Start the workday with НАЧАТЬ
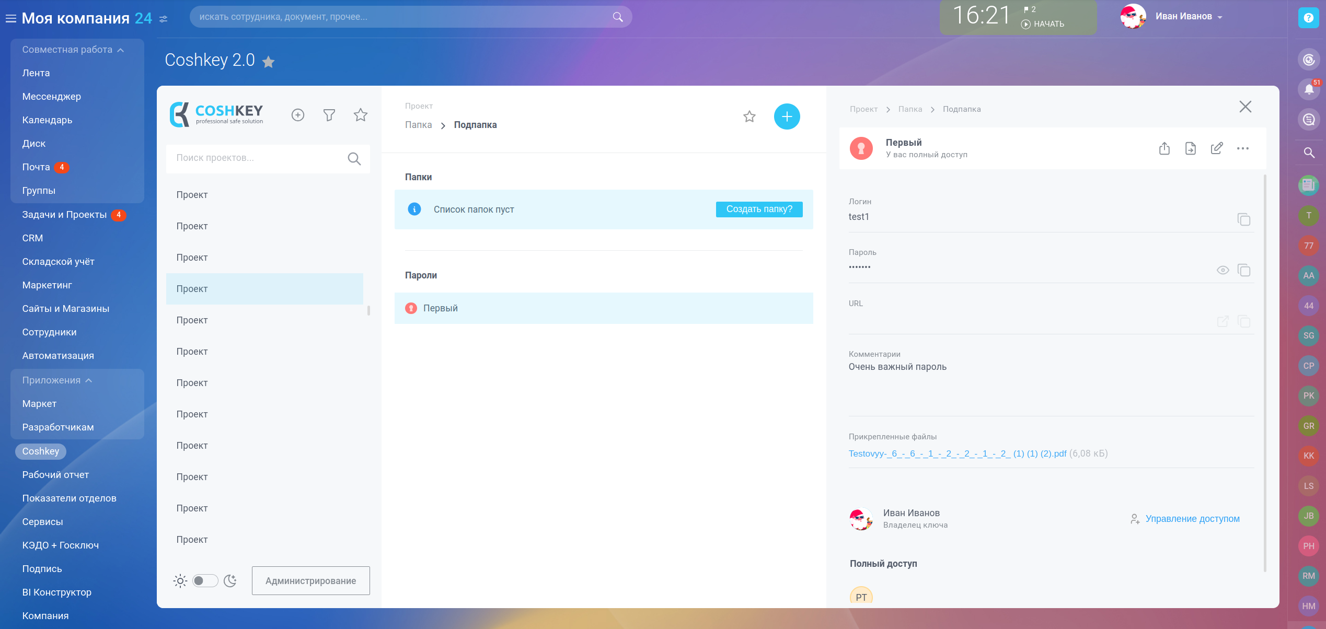Image resolution: width=1326 pixels, height=629 pixels. (1043, 24)
